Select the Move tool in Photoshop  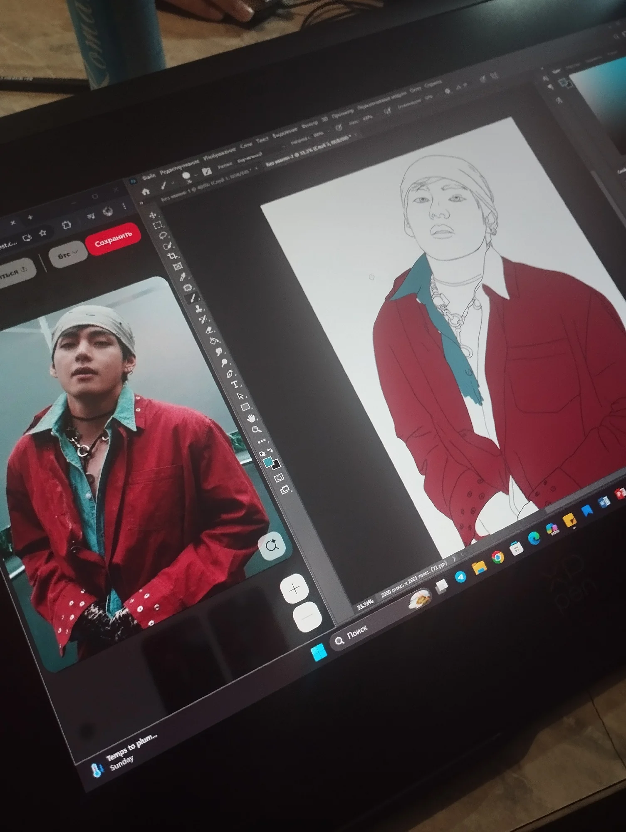(153, 215)
